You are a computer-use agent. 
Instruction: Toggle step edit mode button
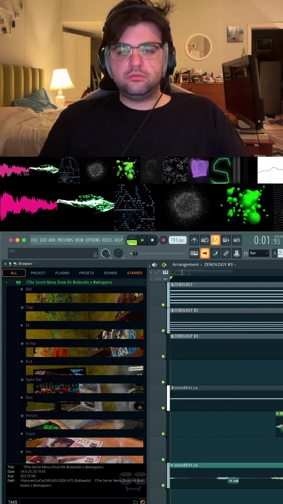(x=215, y=253)
